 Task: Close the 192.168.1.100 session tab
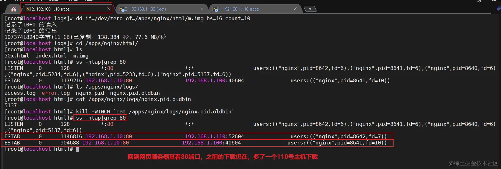202,9
